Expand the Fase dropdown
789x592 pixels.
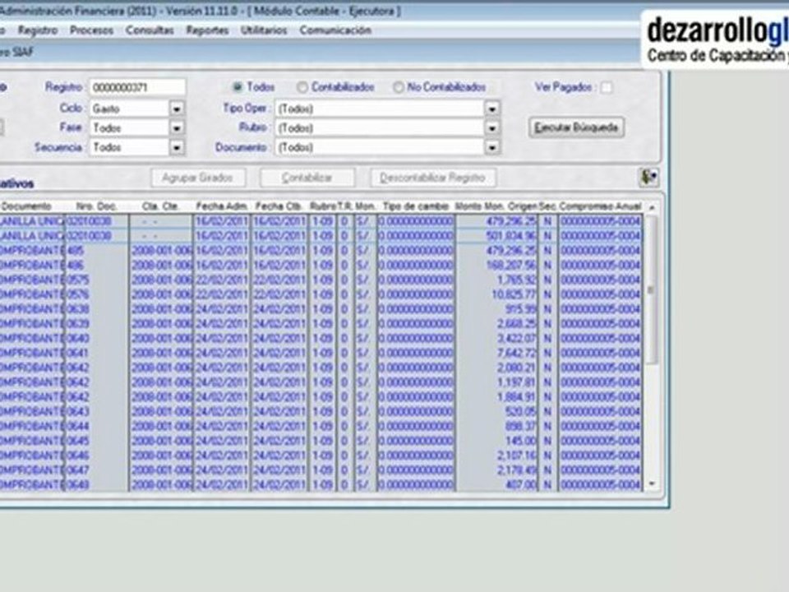click(177, 128)
